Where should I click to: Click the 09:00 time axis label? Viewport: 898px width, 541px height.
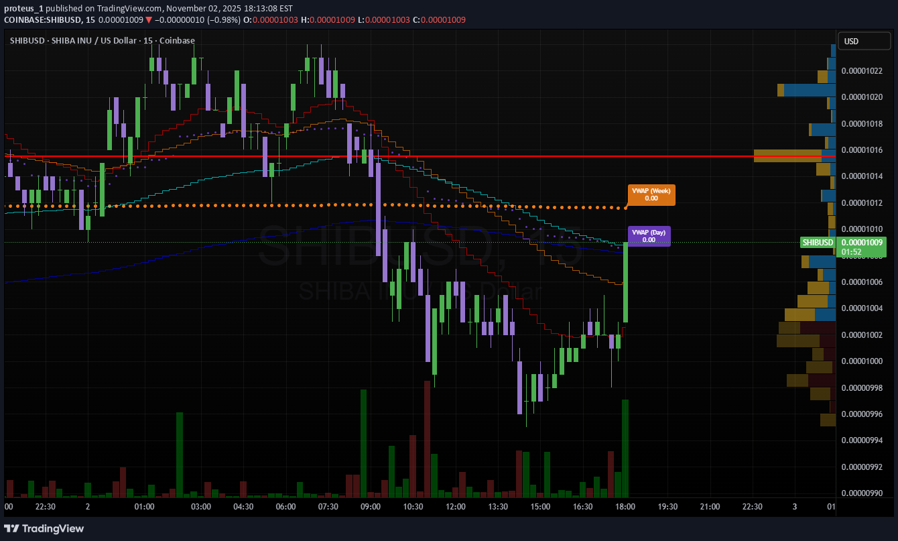point(370,507)
